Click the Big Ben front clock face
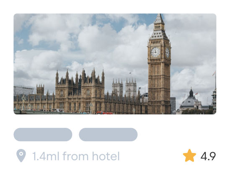Viewport: 230px width, 177px height. (155, 52)
